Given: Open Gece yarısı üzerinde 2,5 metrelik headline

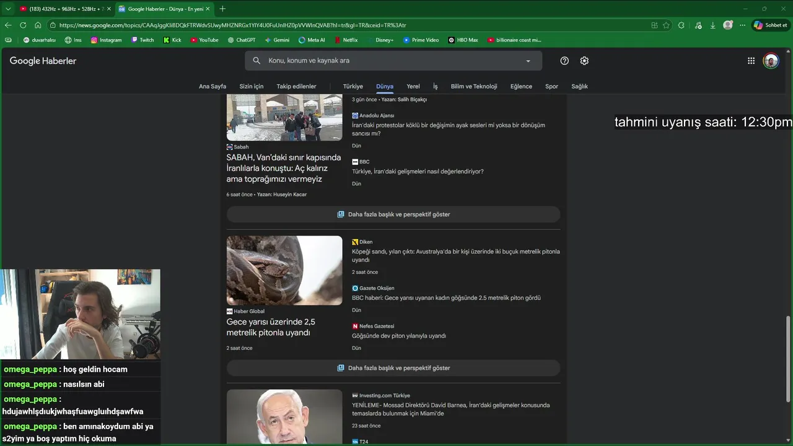Looking at the screenshot, I should (x=271, y=327).
